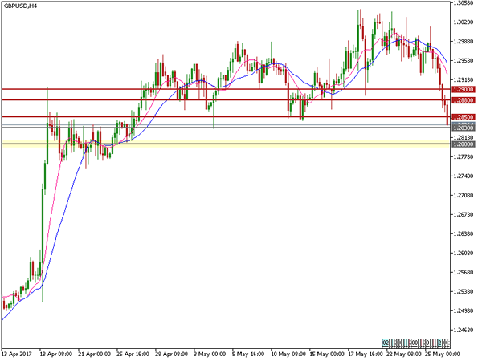Click the 1.27430 price axis value
Viewport: 482px width, 361px height.
[x=464, y=176]
